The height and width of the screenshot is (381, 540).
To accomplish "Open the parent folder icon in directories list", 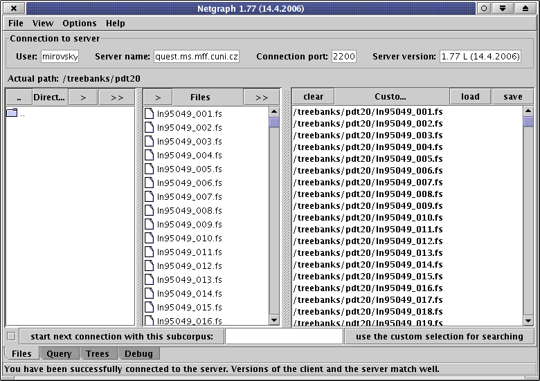I will (12, 113).
